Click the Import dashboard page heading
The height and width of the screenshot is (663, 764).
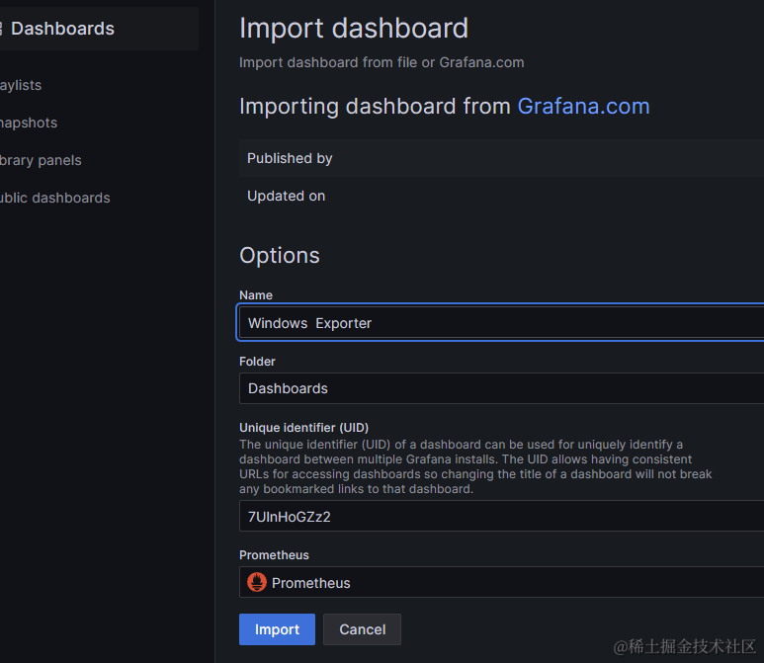(354, 29)
